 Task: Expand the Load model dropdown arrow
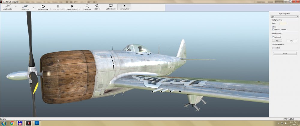(16, 7)
